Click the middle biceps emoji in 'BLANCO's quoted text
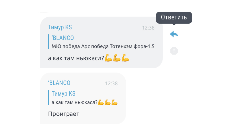243x135 pixels. tap(108, 102)
